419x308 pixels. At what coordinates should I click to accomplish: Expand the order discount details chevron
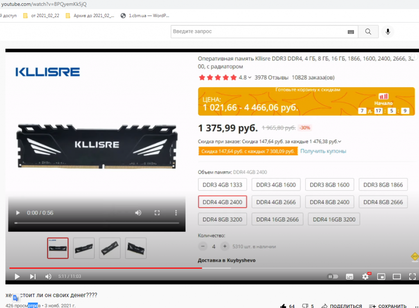pos(340,141)
